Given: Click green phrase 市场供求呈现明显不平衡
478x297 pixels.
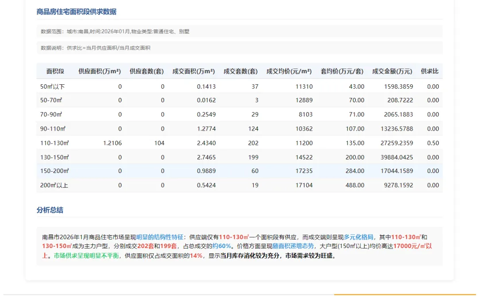Looking at the screenshot, I should pos(86,256).
